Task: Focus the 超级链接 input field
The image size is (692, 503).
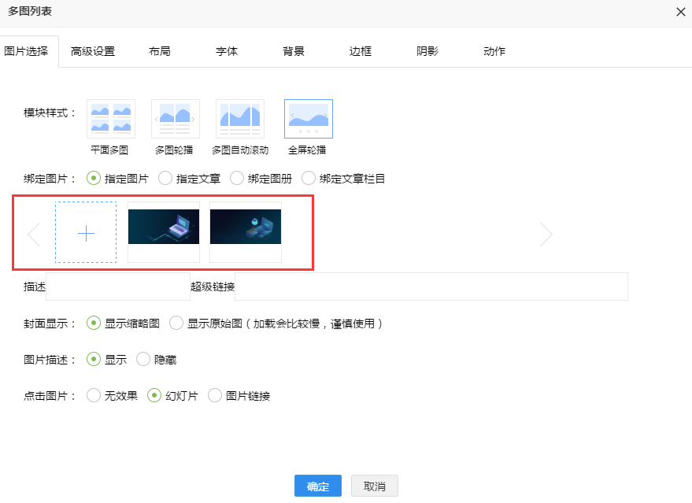Action: pos(431,287)
